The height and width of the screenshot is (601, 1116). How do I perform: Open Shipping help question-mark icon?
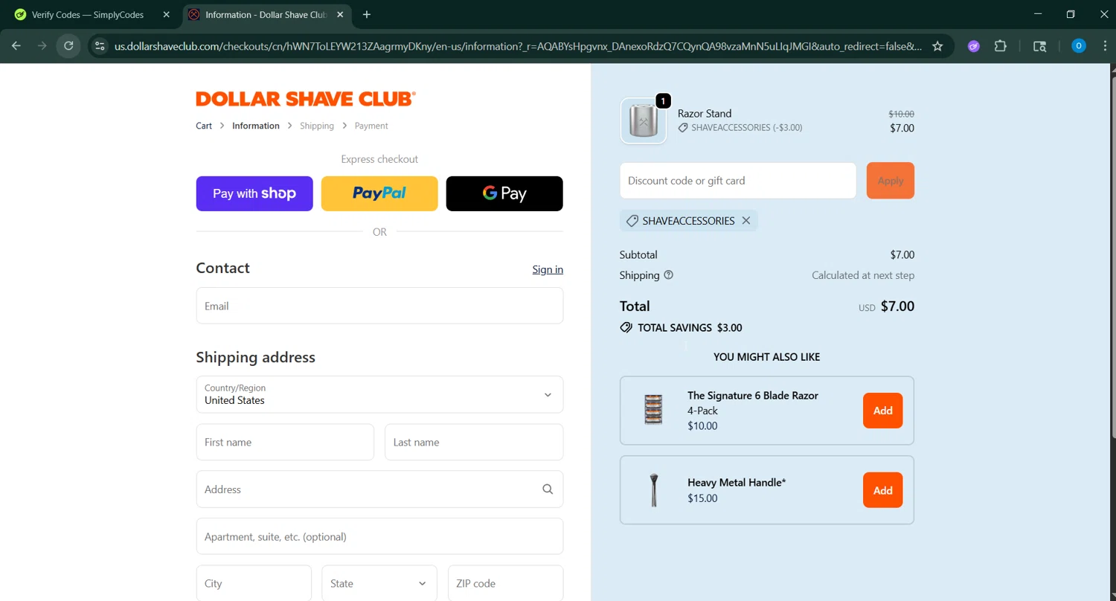(668, 275)
